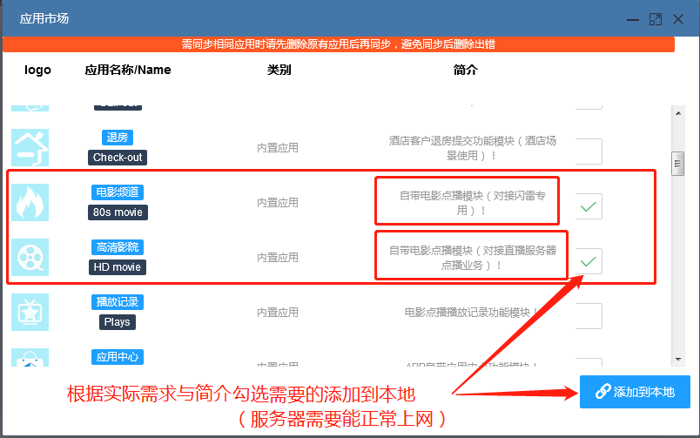
Task: Close the 应用市场 dialog
Action: [679, 18]
